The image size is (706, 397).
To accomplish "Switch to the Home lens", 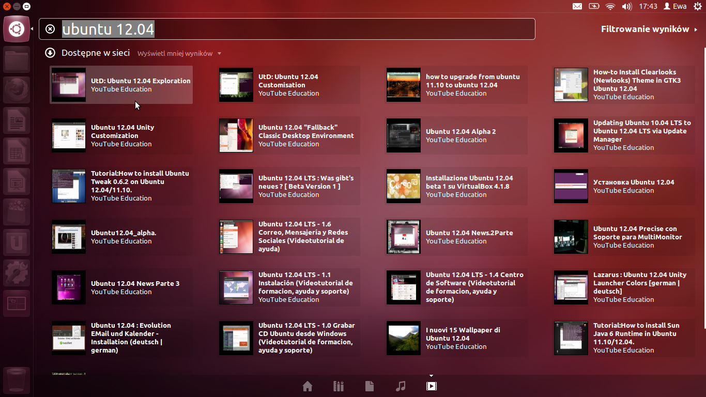I will (x=308, y=386).
